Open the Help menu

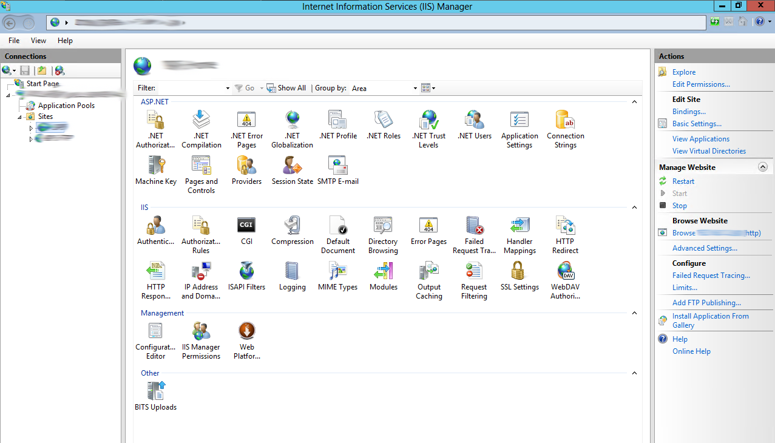pos(65,41)
